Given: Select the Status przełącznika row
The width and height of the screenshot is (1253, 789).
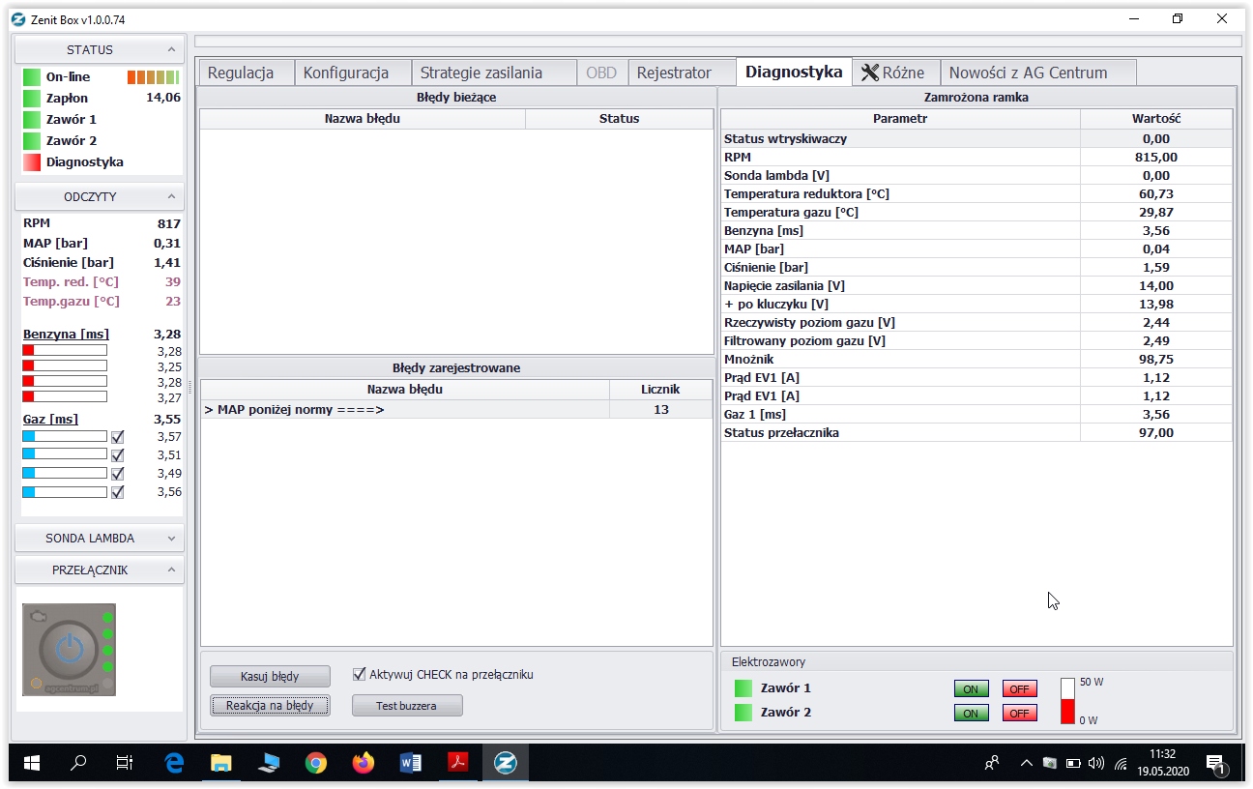Looking at the screenshot, I should point(976,433).
